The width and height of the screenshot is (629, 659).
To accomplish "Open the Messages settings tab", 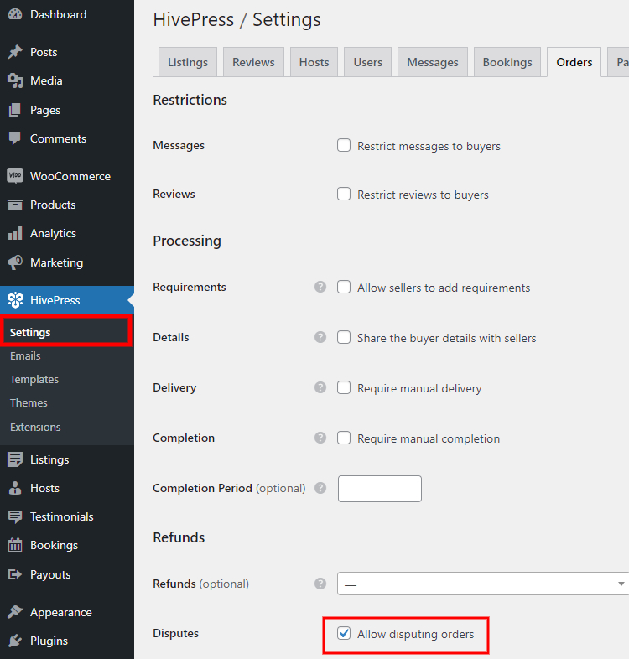I will [432, 62].
